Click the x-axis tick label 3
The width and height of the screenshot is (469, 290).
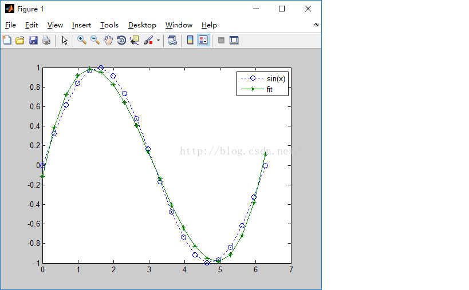149,269
